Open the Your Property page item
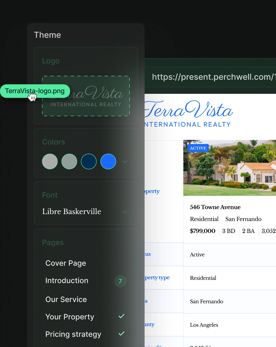Viewport: 276px width, 347px height. pyautogui.click(x=70, y=317)
